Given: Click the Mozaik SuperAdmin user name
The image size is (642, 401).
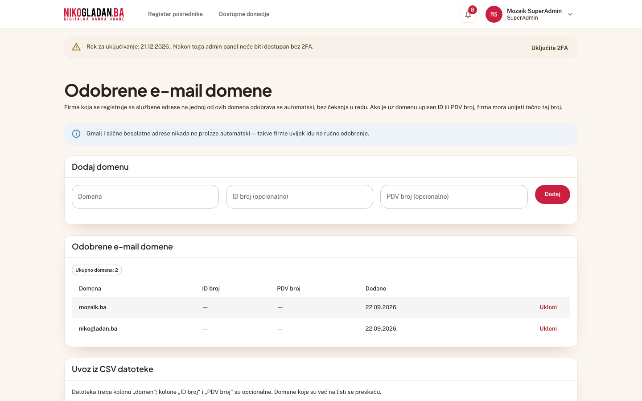Looking at the screenshot, I should coord(534,11).
